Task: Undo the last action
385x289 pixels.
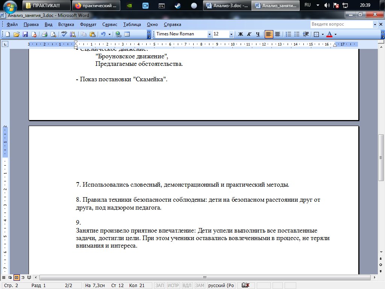Action: click(103, 34)
